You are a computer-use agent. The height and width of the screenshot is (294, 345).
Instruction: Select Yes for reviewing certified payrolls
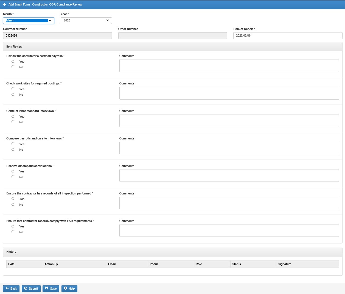click(x=13, y=61)
